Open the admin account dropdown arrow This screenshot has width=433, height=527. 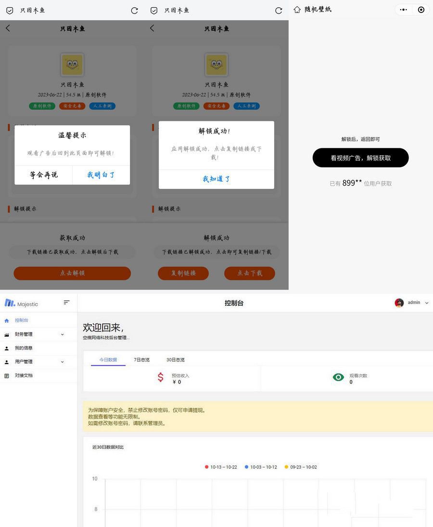(x=426, y=303)
